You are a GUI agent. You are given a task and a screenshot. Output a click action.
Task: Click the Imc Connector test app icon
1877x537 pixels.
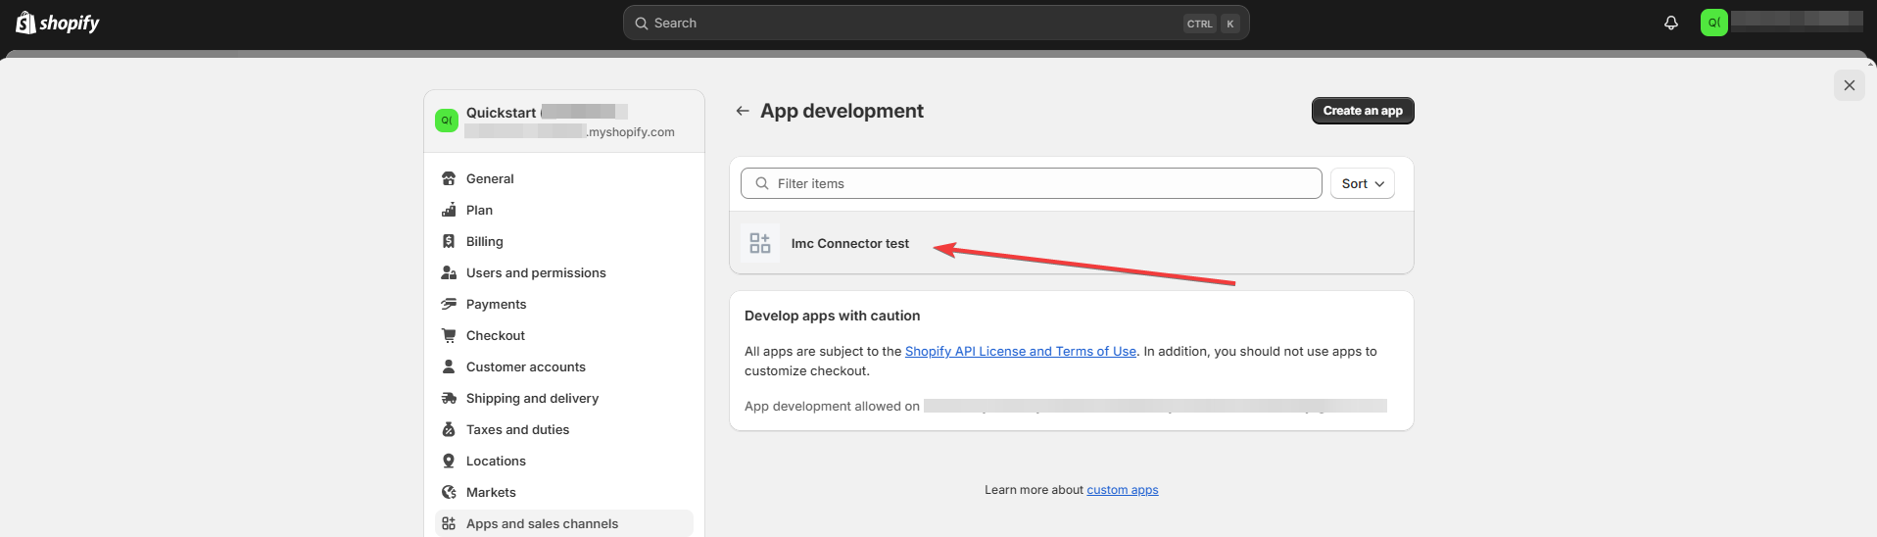(x=760, y=243)
